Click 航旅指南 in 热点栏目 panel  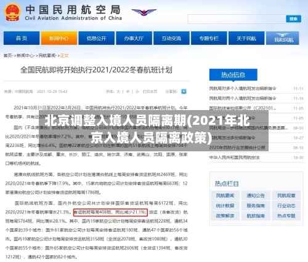tap(256, 216)
